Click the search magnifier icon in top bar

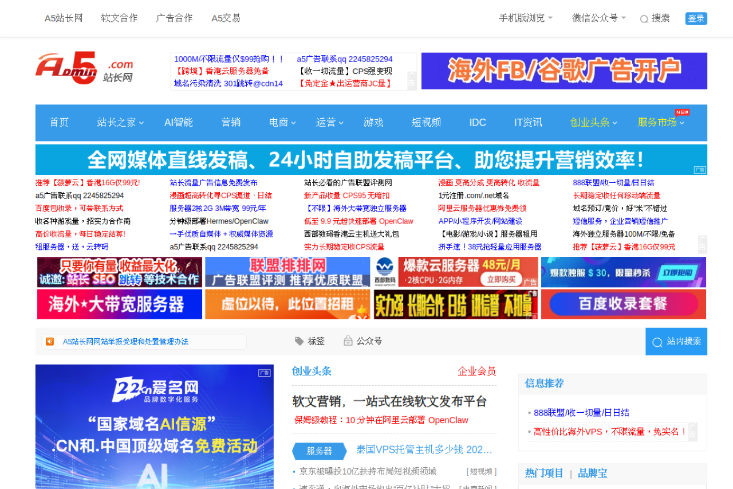(644, 19)
